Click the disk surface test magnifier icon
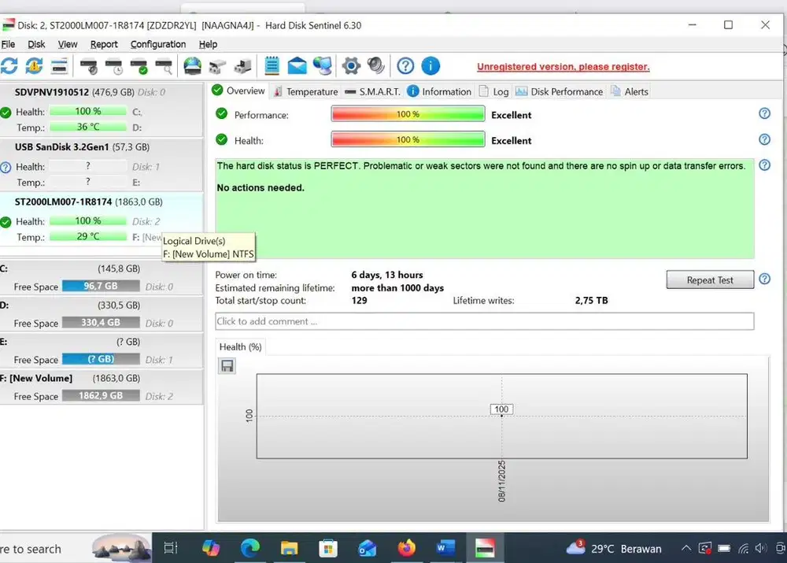 pos(164,66)
